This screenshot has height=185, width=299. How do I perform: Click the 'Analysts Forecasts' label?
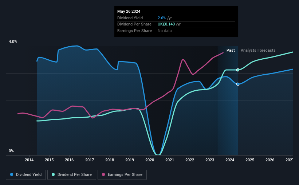(x=258, y=50)
